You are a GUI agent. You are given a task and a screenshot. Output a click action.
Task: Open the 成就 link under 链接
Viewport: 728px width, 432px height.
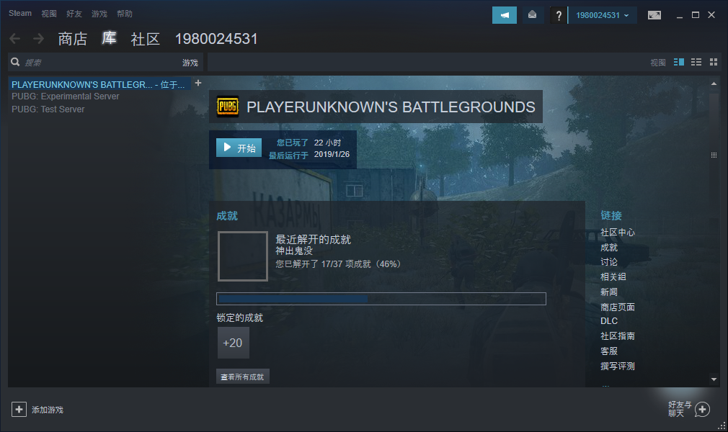(609, 248)
